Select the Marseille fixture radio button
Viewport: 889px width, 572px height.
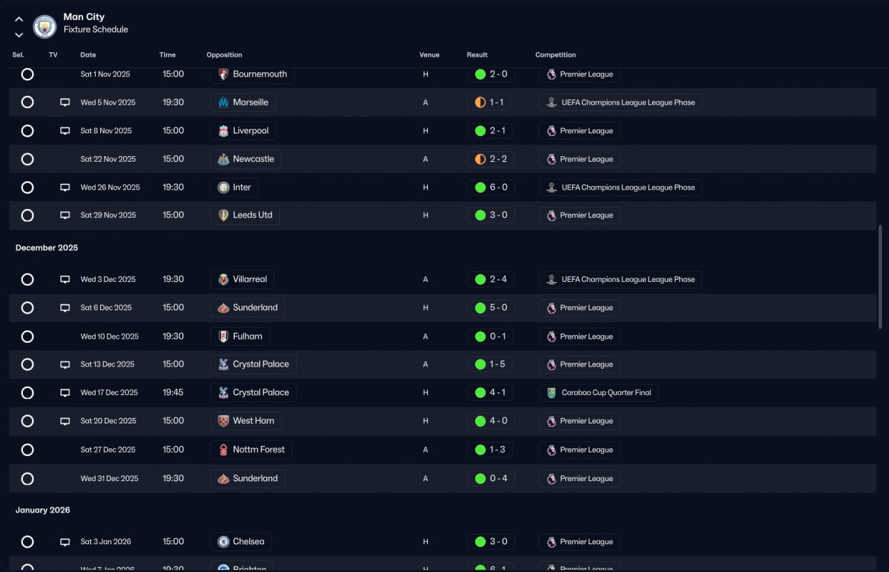point(27,103)
